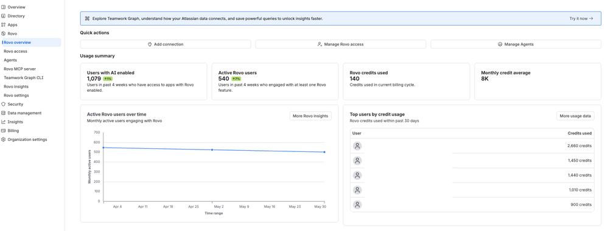Click the Manage Rovo access person icon
608x231 pixels.
pos(320,44)
